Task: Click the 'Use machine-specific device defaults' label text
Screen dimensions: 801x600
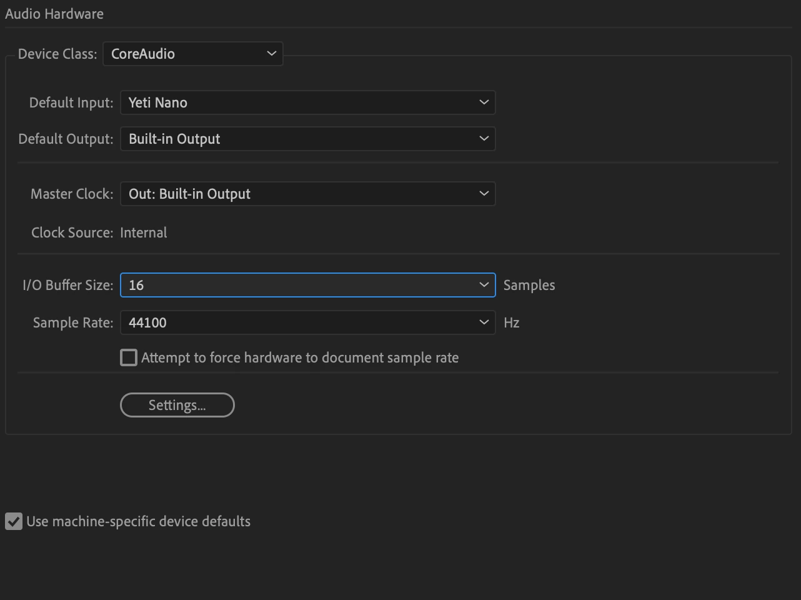Action: pos(138,521)
